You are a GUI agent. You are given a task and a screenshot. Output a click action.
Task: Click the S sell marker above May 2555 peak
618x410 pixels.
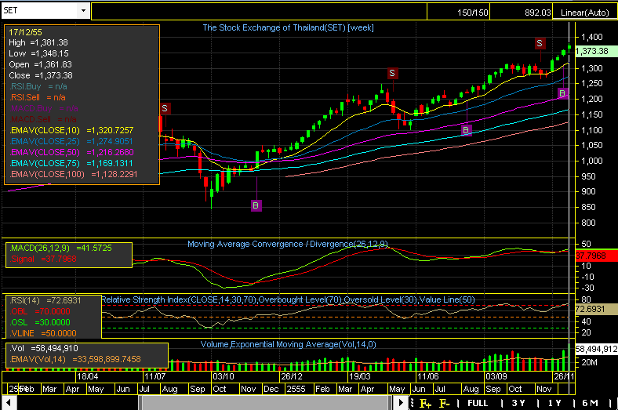(392, 73)
